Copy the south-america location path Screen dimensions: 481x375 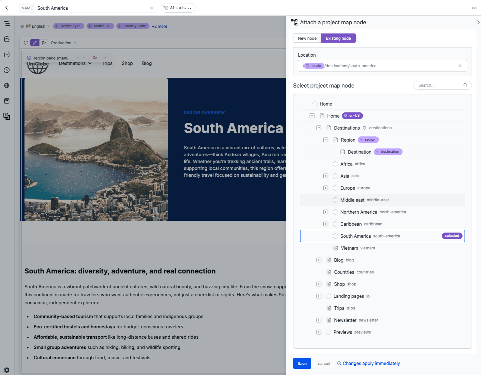(460, 66)
